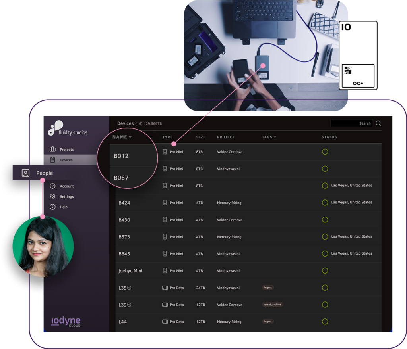The height and width of the screenshot is (349, 407).
Task: Click the B012 device name
Action: pos(121,156)
